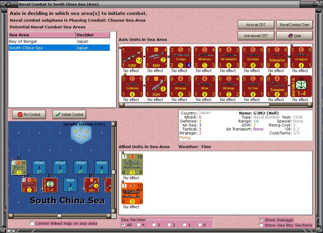This screenshot has height=233, width=323.
Task: Select the BB Yamashiro unit
Action: point(229,57)
